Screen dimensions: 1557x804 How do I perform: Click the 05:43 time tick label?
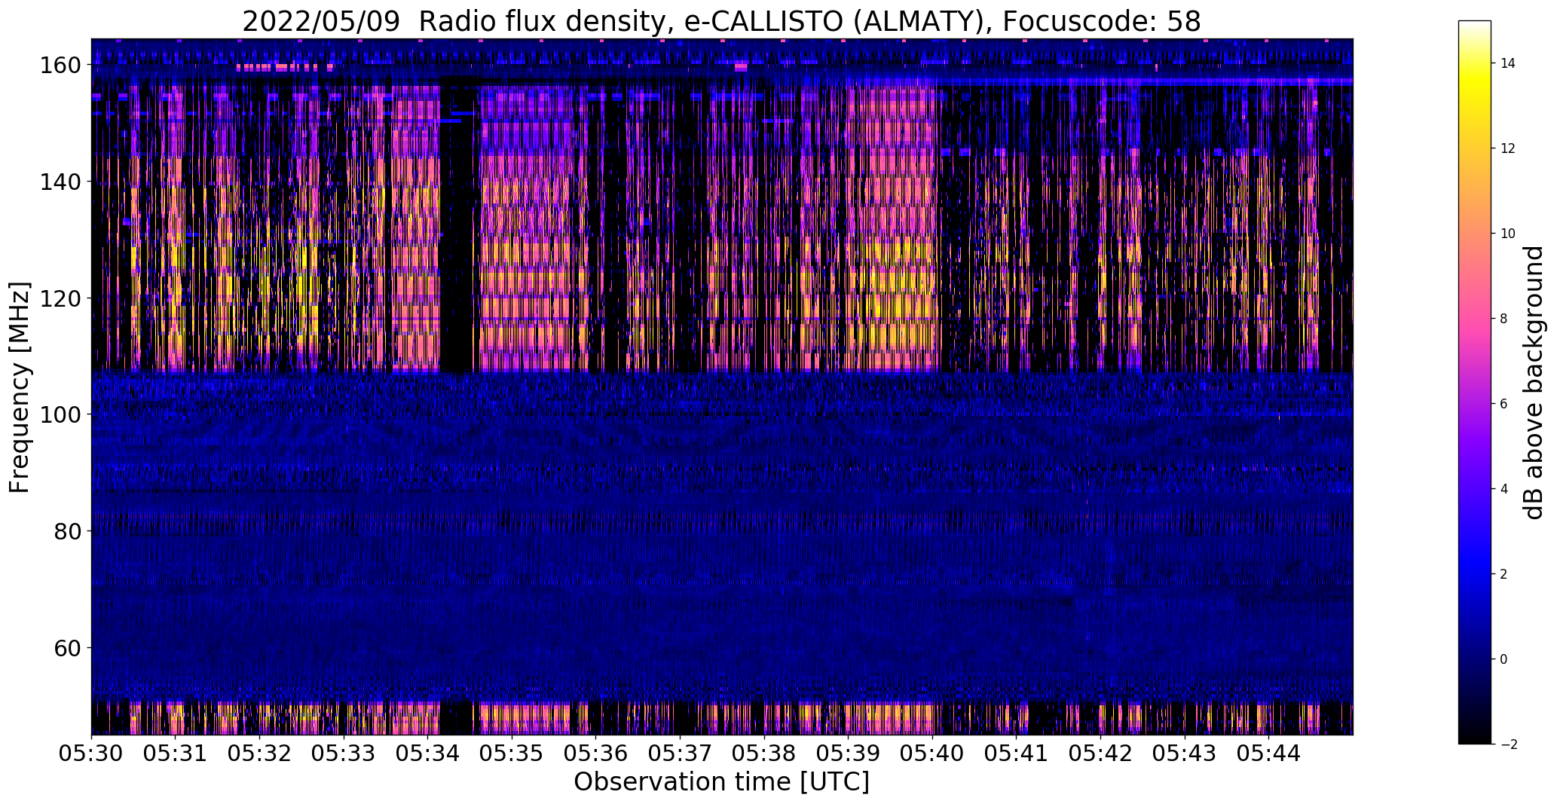tap(1185, 754)
